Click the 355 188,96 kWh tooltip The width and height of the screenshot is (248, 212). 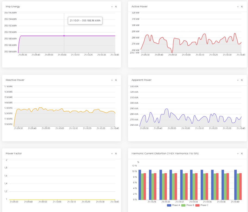[85, 20]
